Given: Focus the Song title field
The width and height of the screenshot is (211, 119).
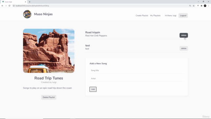Looking at the screenshot, I should [136, 70].
